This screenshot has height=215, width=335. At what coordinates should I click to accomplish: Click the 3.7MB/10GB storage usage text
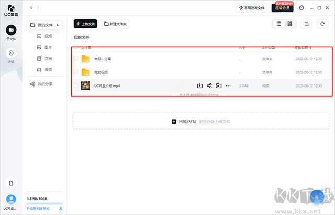coord(37,199)
